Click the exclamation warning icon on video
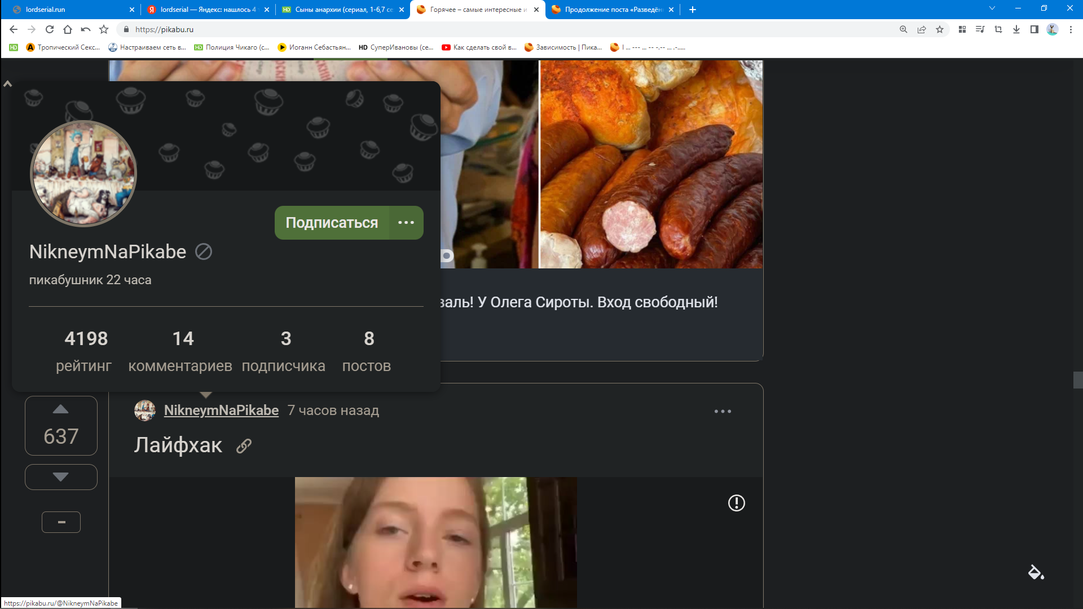The image size is (1083, 609). 736,503
